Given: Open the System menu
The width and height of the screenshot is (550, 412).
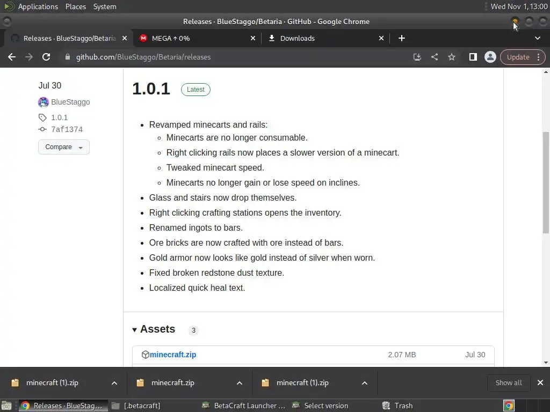Looking at the screenshot, I should pos(105,6).
